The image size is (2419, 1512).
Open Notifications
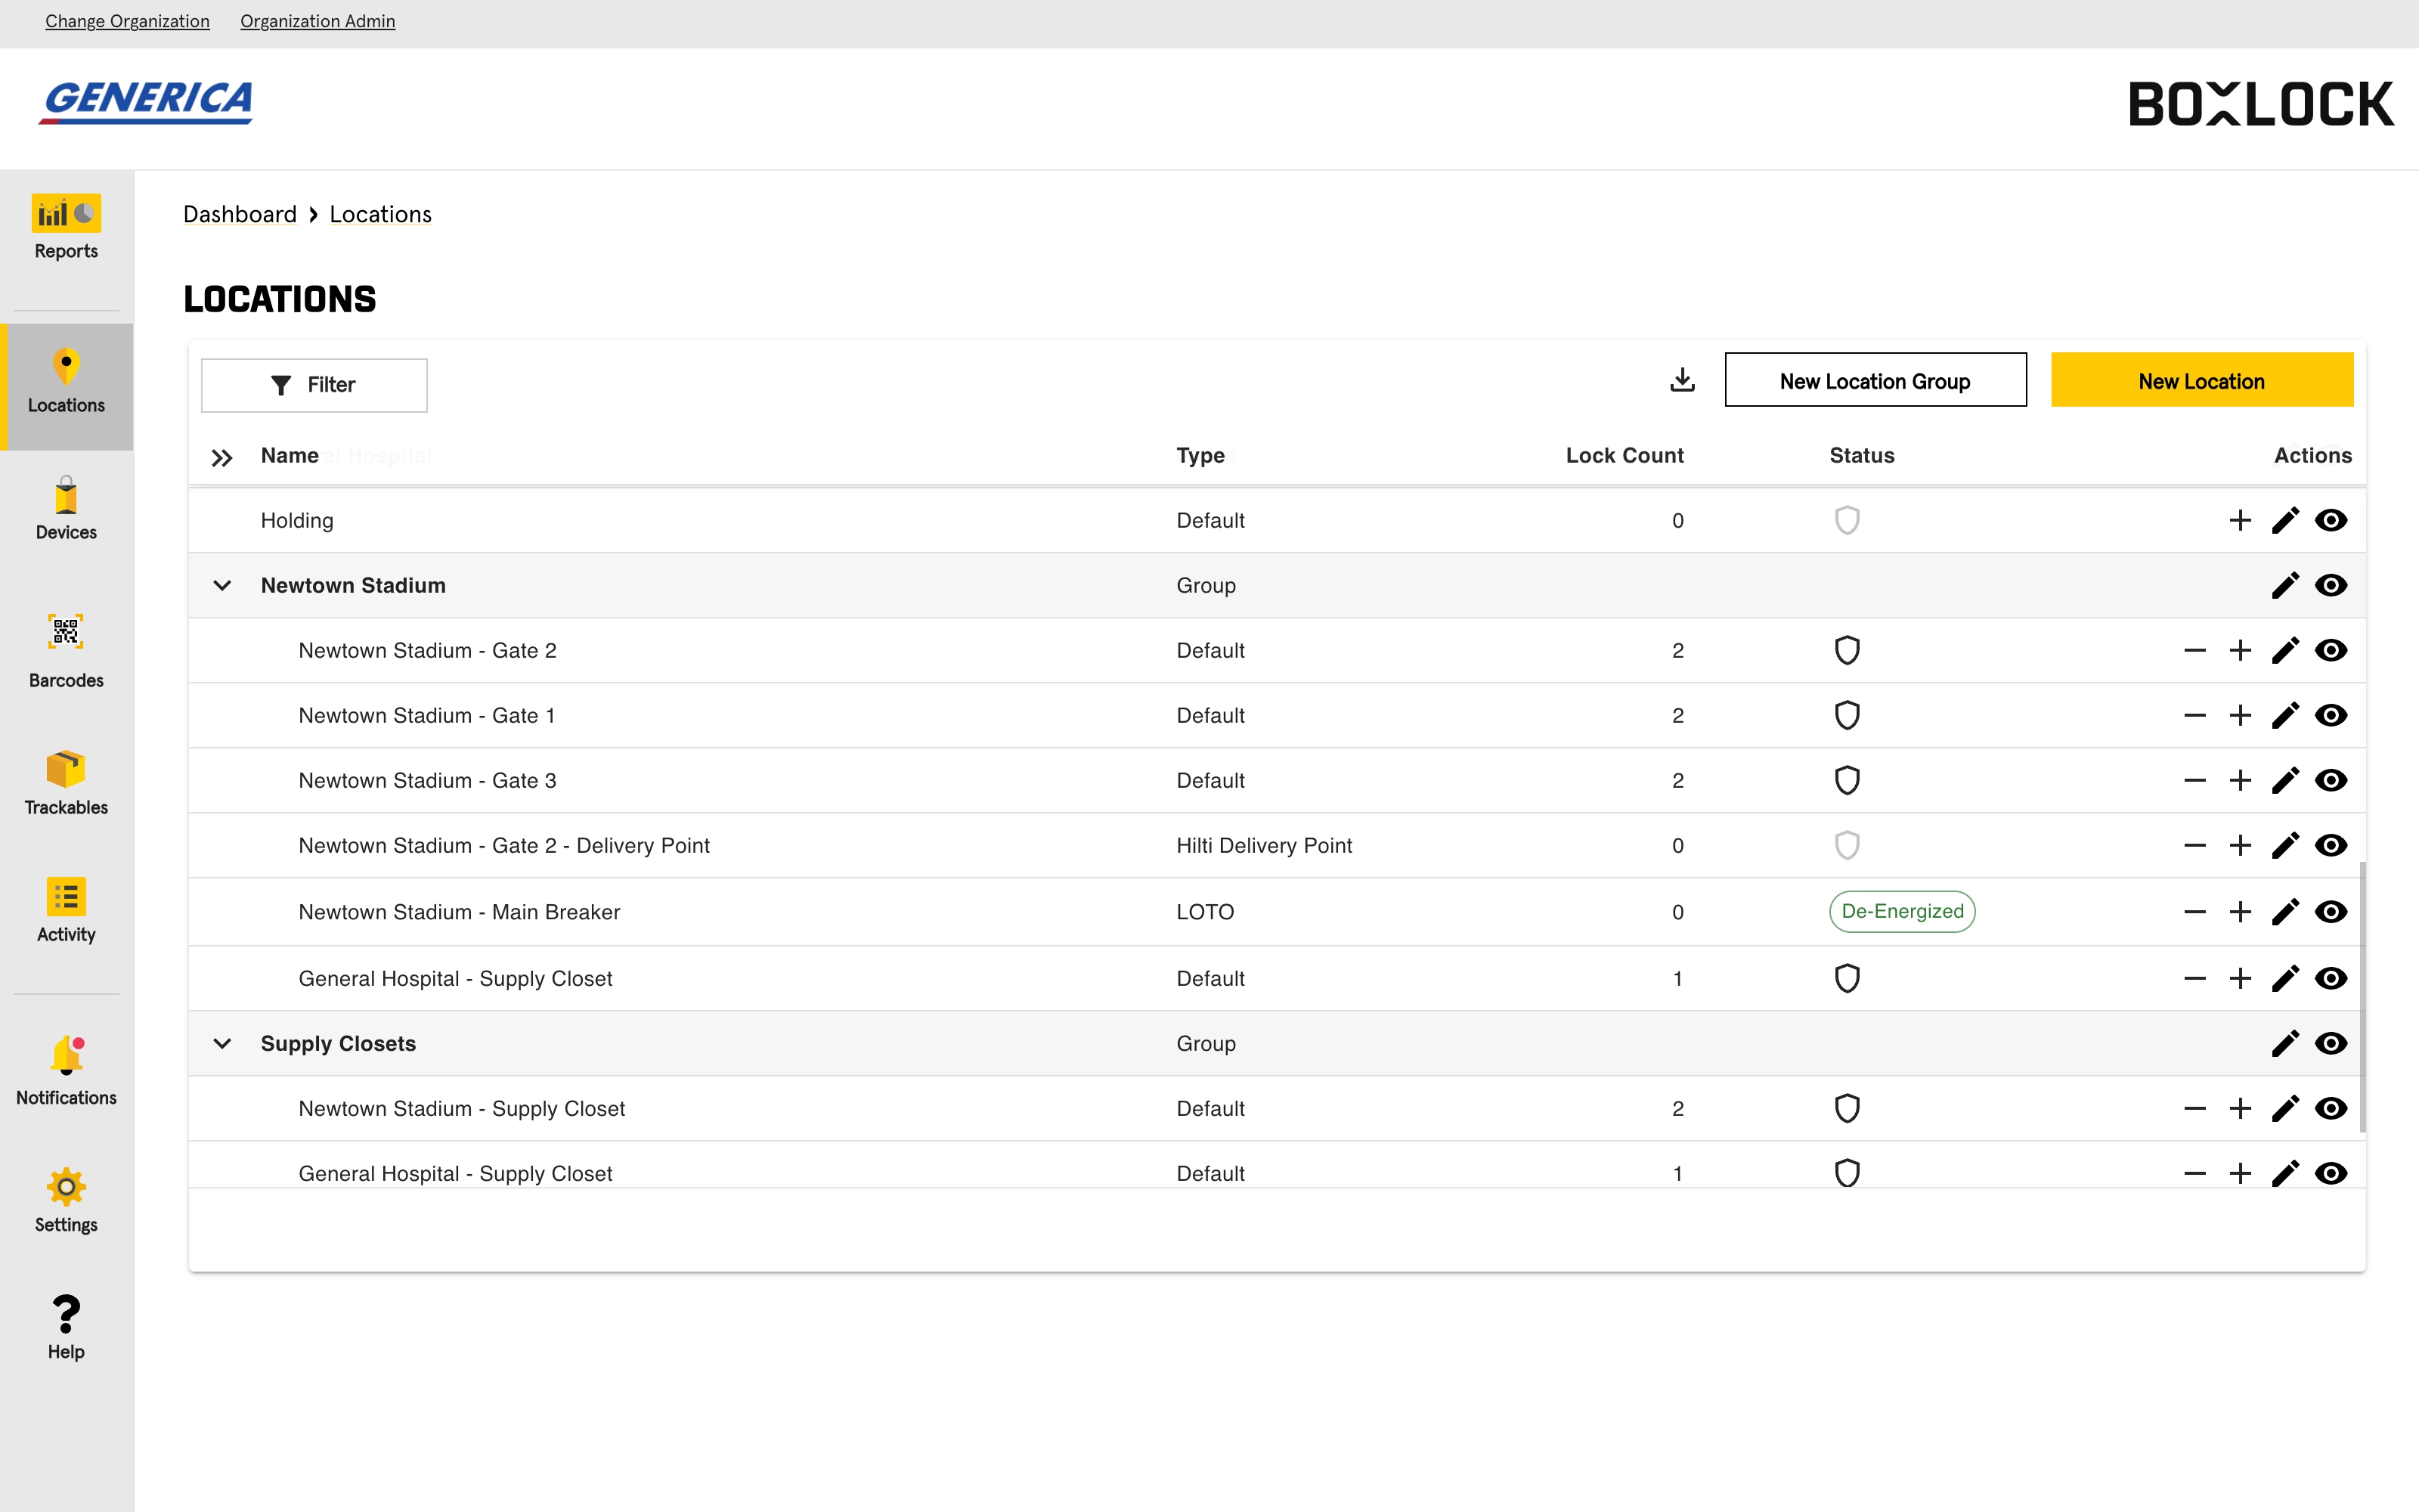[66, 1070]
